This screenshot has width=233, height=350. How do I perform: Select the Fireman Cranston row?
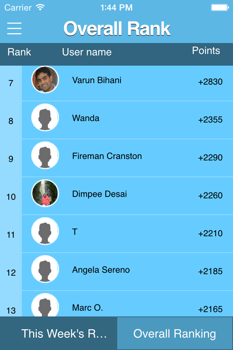pos(127,158)
